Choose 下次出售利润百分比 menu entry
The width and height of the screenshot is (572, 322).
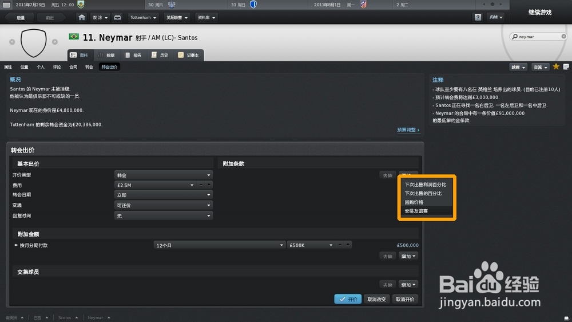click(426, 184)
